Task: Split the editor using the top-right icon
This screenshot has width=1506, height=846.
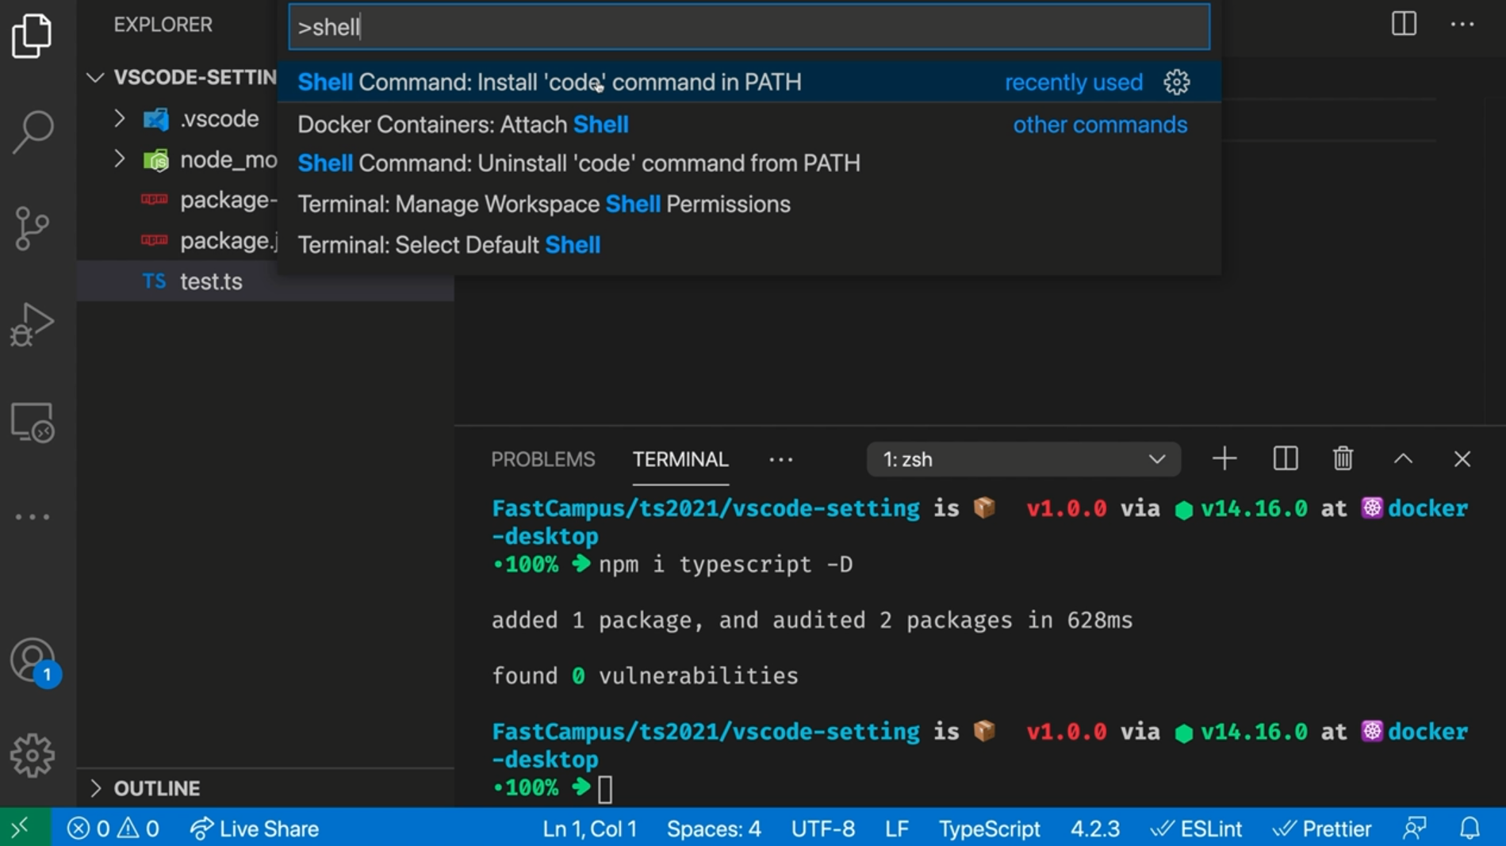Action: point(1402,25)
